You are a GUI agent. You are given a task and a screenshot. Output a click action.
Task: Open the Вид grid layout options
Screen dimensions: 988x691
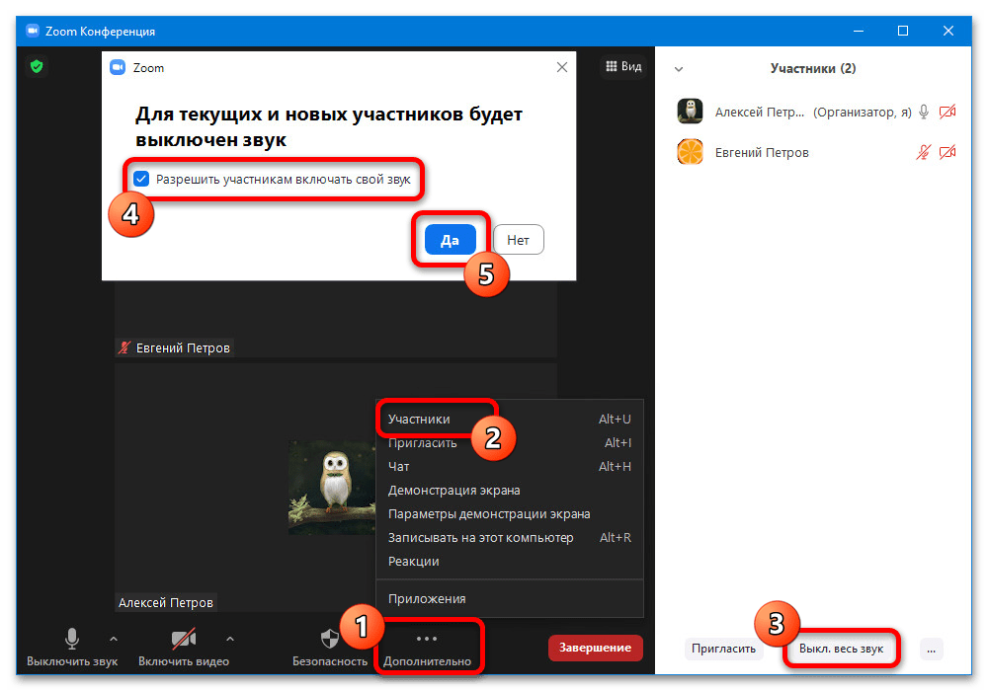tap(623, 66)
